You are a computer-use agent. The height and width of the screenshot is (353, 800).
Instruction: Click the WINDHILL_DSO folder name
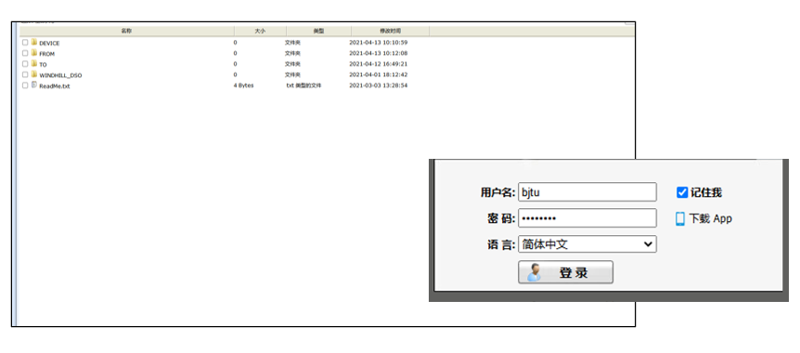click(60, 75)
